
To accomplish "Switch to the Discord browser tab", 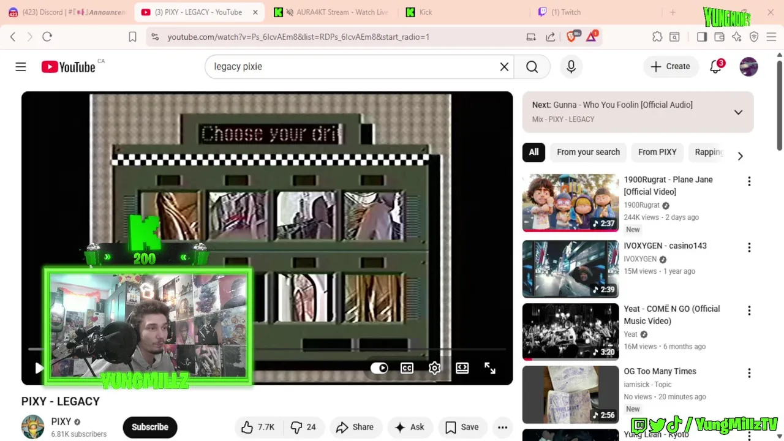I will (x=66, y=12).
